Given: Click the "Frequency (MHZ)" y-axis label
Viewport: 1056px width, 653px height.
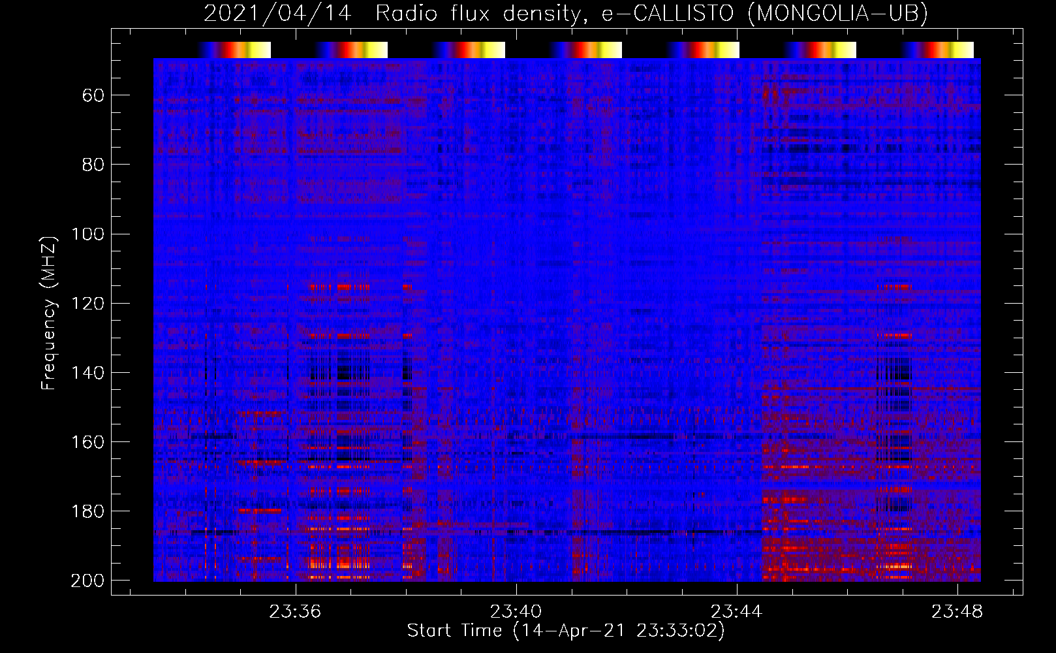Looking at the screenshot, I should pyautogui.click(x=49, y=313).
